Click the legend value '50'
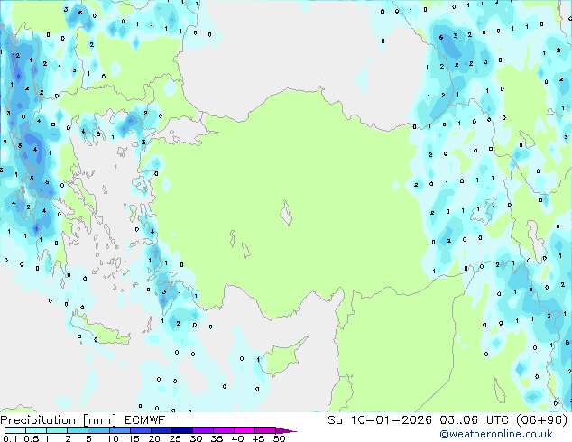 click(279, 438)
